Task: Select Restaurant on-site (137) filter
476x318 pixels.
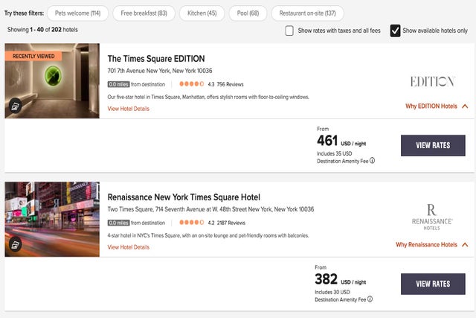Action: coord(308,13)
